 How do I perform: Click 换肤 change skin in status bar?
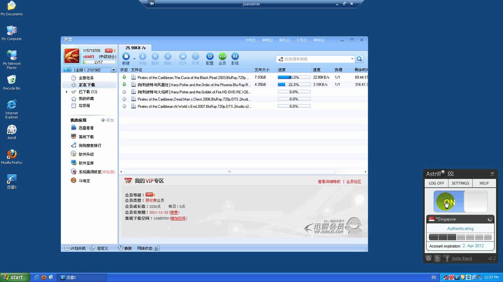[x=125, y=248]
